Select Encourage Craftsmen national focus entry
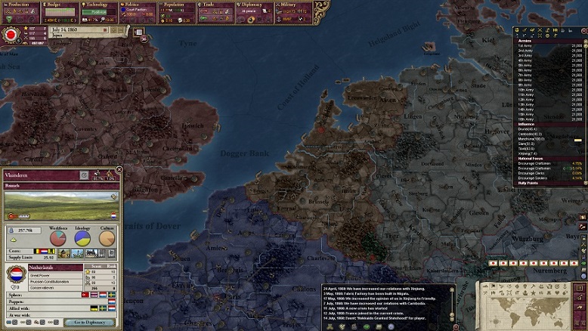The width and height of the screenshot is (588, 331). click(x=535, y=163)
